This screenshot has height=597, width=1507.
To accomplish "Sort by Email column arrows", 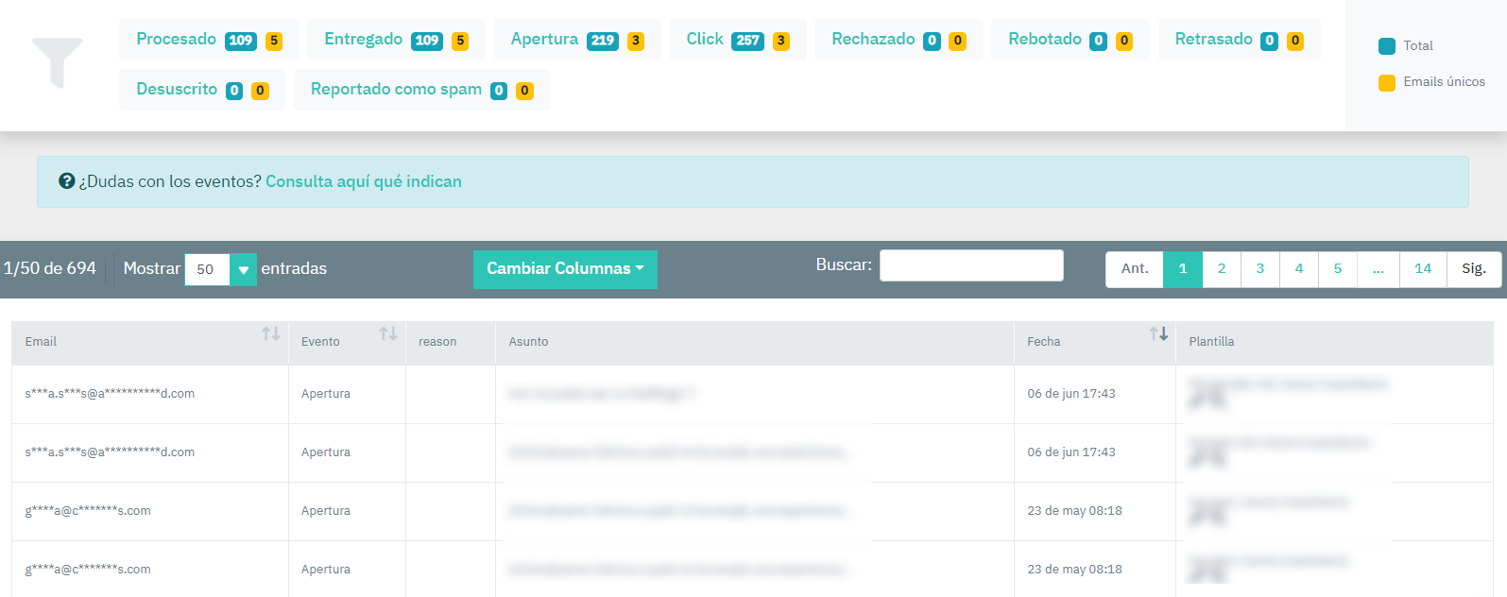I will [x=271, y=333].
